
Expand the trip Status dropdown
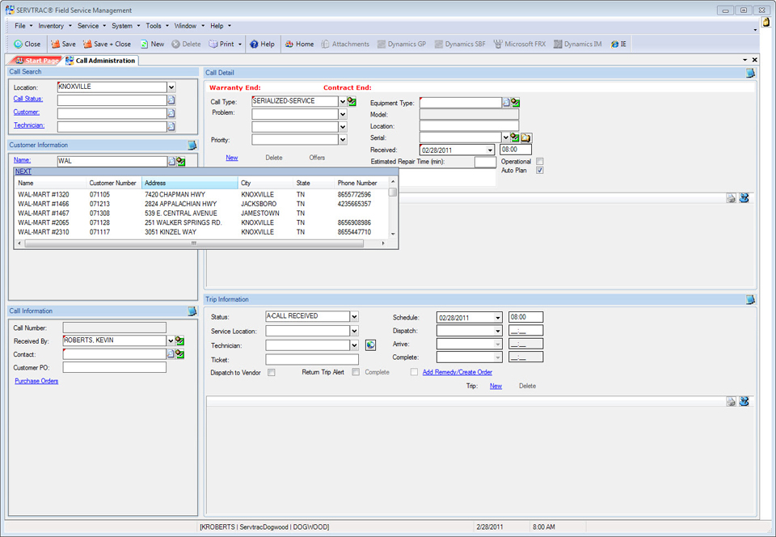(x=354, y=316)
